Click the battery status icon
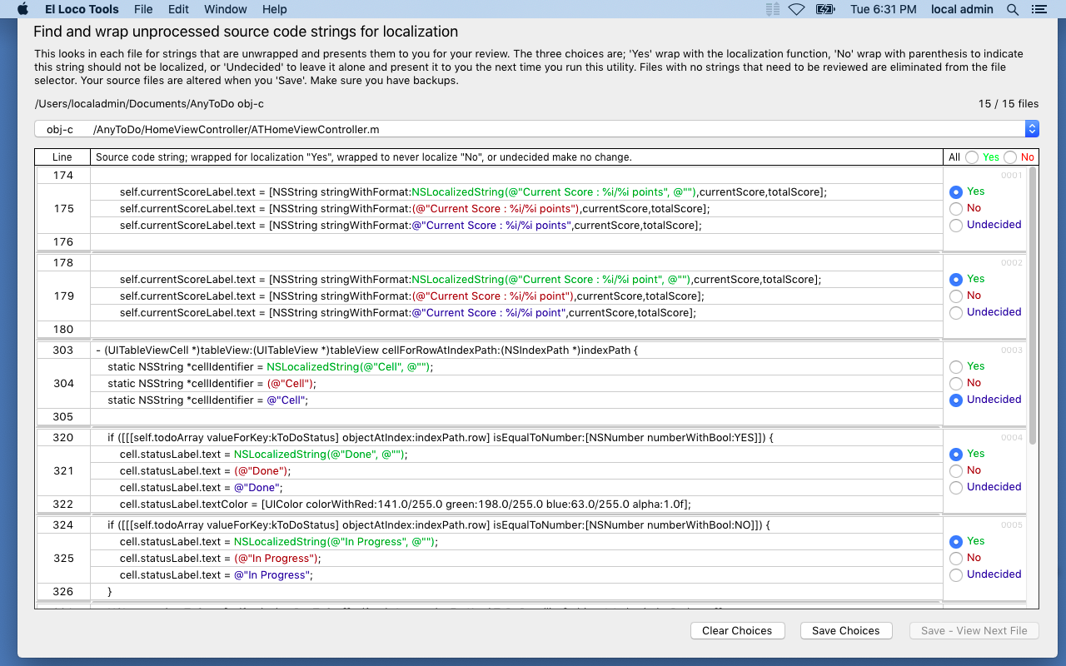 825,9
